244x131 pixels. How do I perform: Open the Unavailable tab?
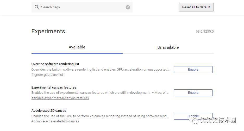click(168, 47)
